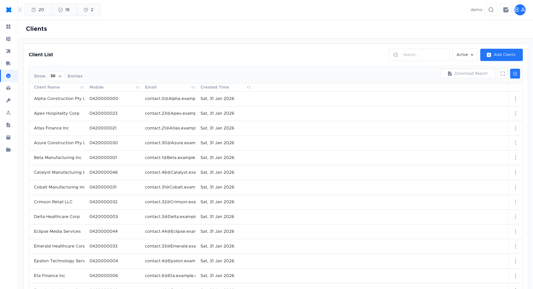Sort by Client Name column arrows
Image resolution: width=533 pixels, height=289 pixels.
(82, 87)
